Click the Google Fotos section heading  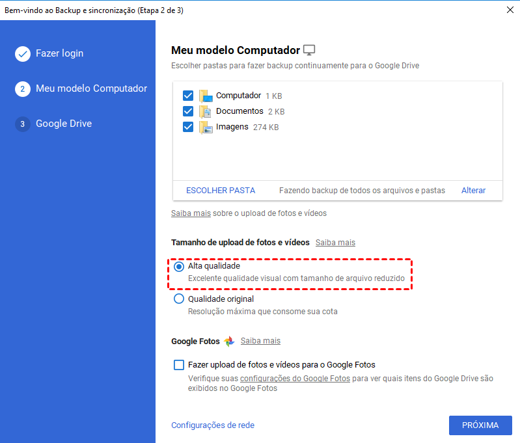click(195, 342)
